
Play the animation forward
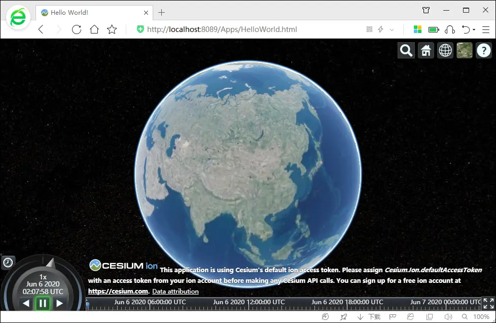click(x=59, y=303)
